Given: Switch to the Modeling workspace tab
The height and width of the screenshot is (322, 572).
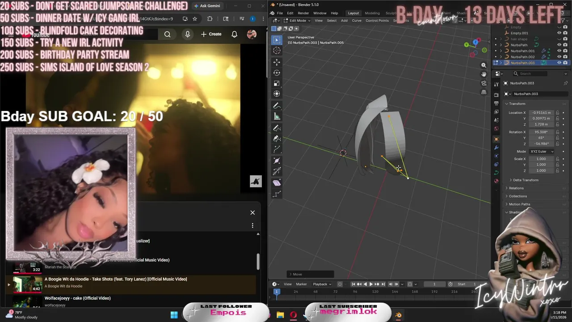Looking at the screenshot, I should [372, 13].
